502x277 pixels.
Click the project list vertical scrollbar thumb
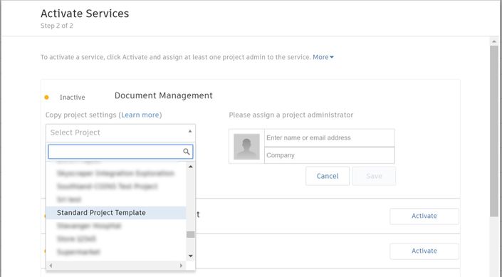click(191, 234)
